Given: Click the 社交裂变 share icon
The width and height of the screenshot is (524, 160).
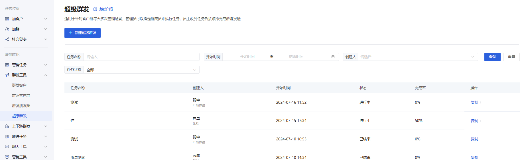Looking at the screenshot, I should 7,39.
